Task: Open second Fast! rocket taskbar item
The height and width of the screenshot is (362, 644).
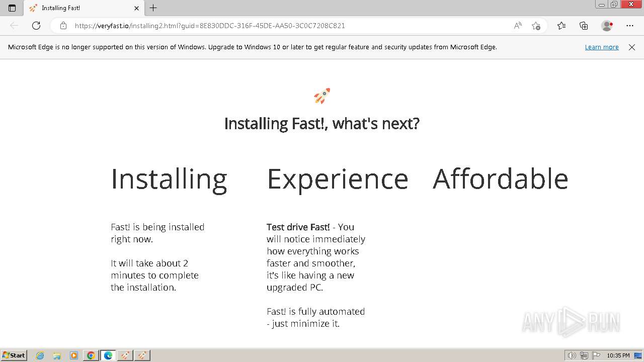Action: tap(142, 355)
